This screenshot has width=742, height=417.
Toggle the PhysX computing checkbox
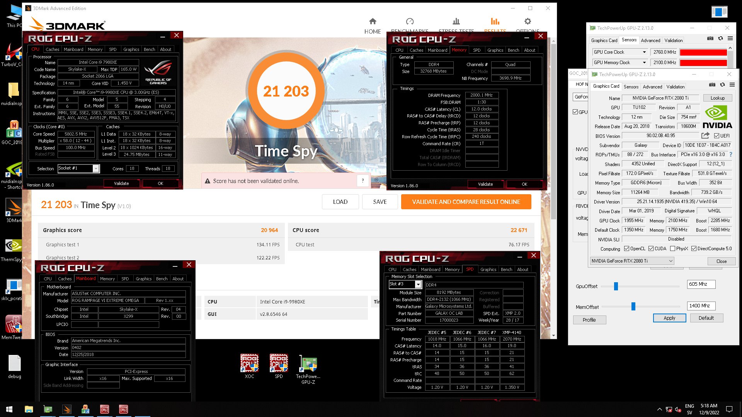tap(673, 249)
